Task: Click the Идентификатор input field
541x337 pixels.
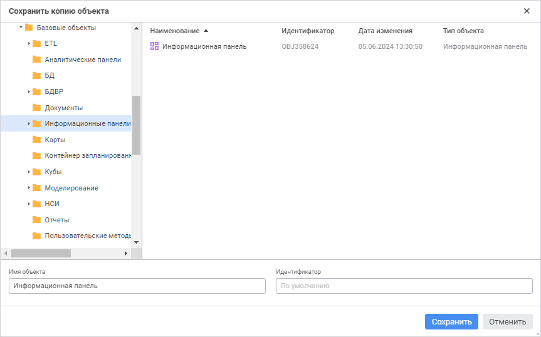Action: click(404, 286)
